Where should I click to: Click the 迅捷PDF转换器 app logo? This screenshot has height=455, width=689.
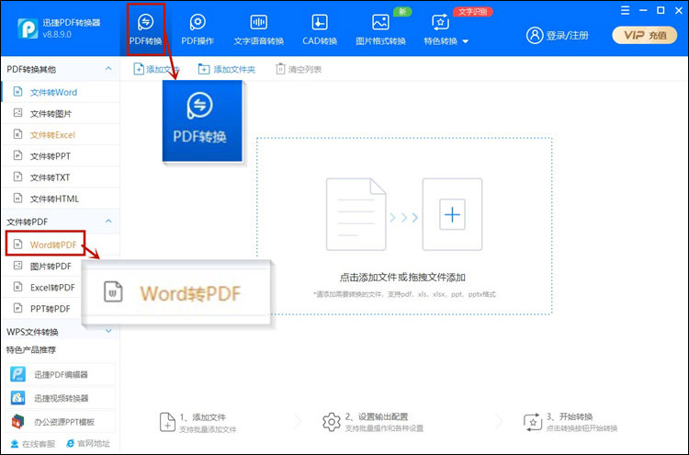pyautogui.click(x=28, y=28)
